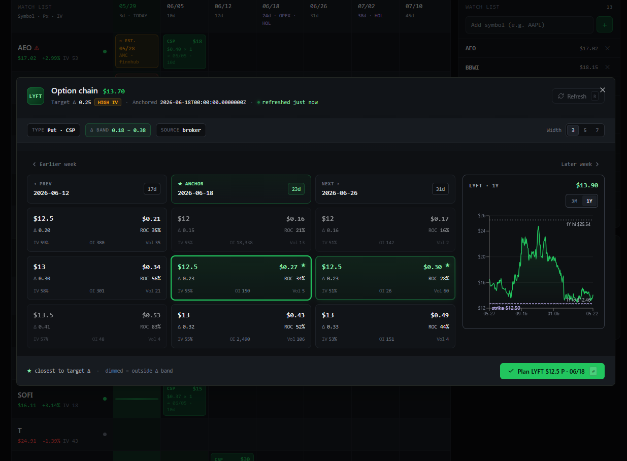Select the PREV 2026-06-12 expiry header
This screenshot has height=461, width=627.
pos(97,189)
